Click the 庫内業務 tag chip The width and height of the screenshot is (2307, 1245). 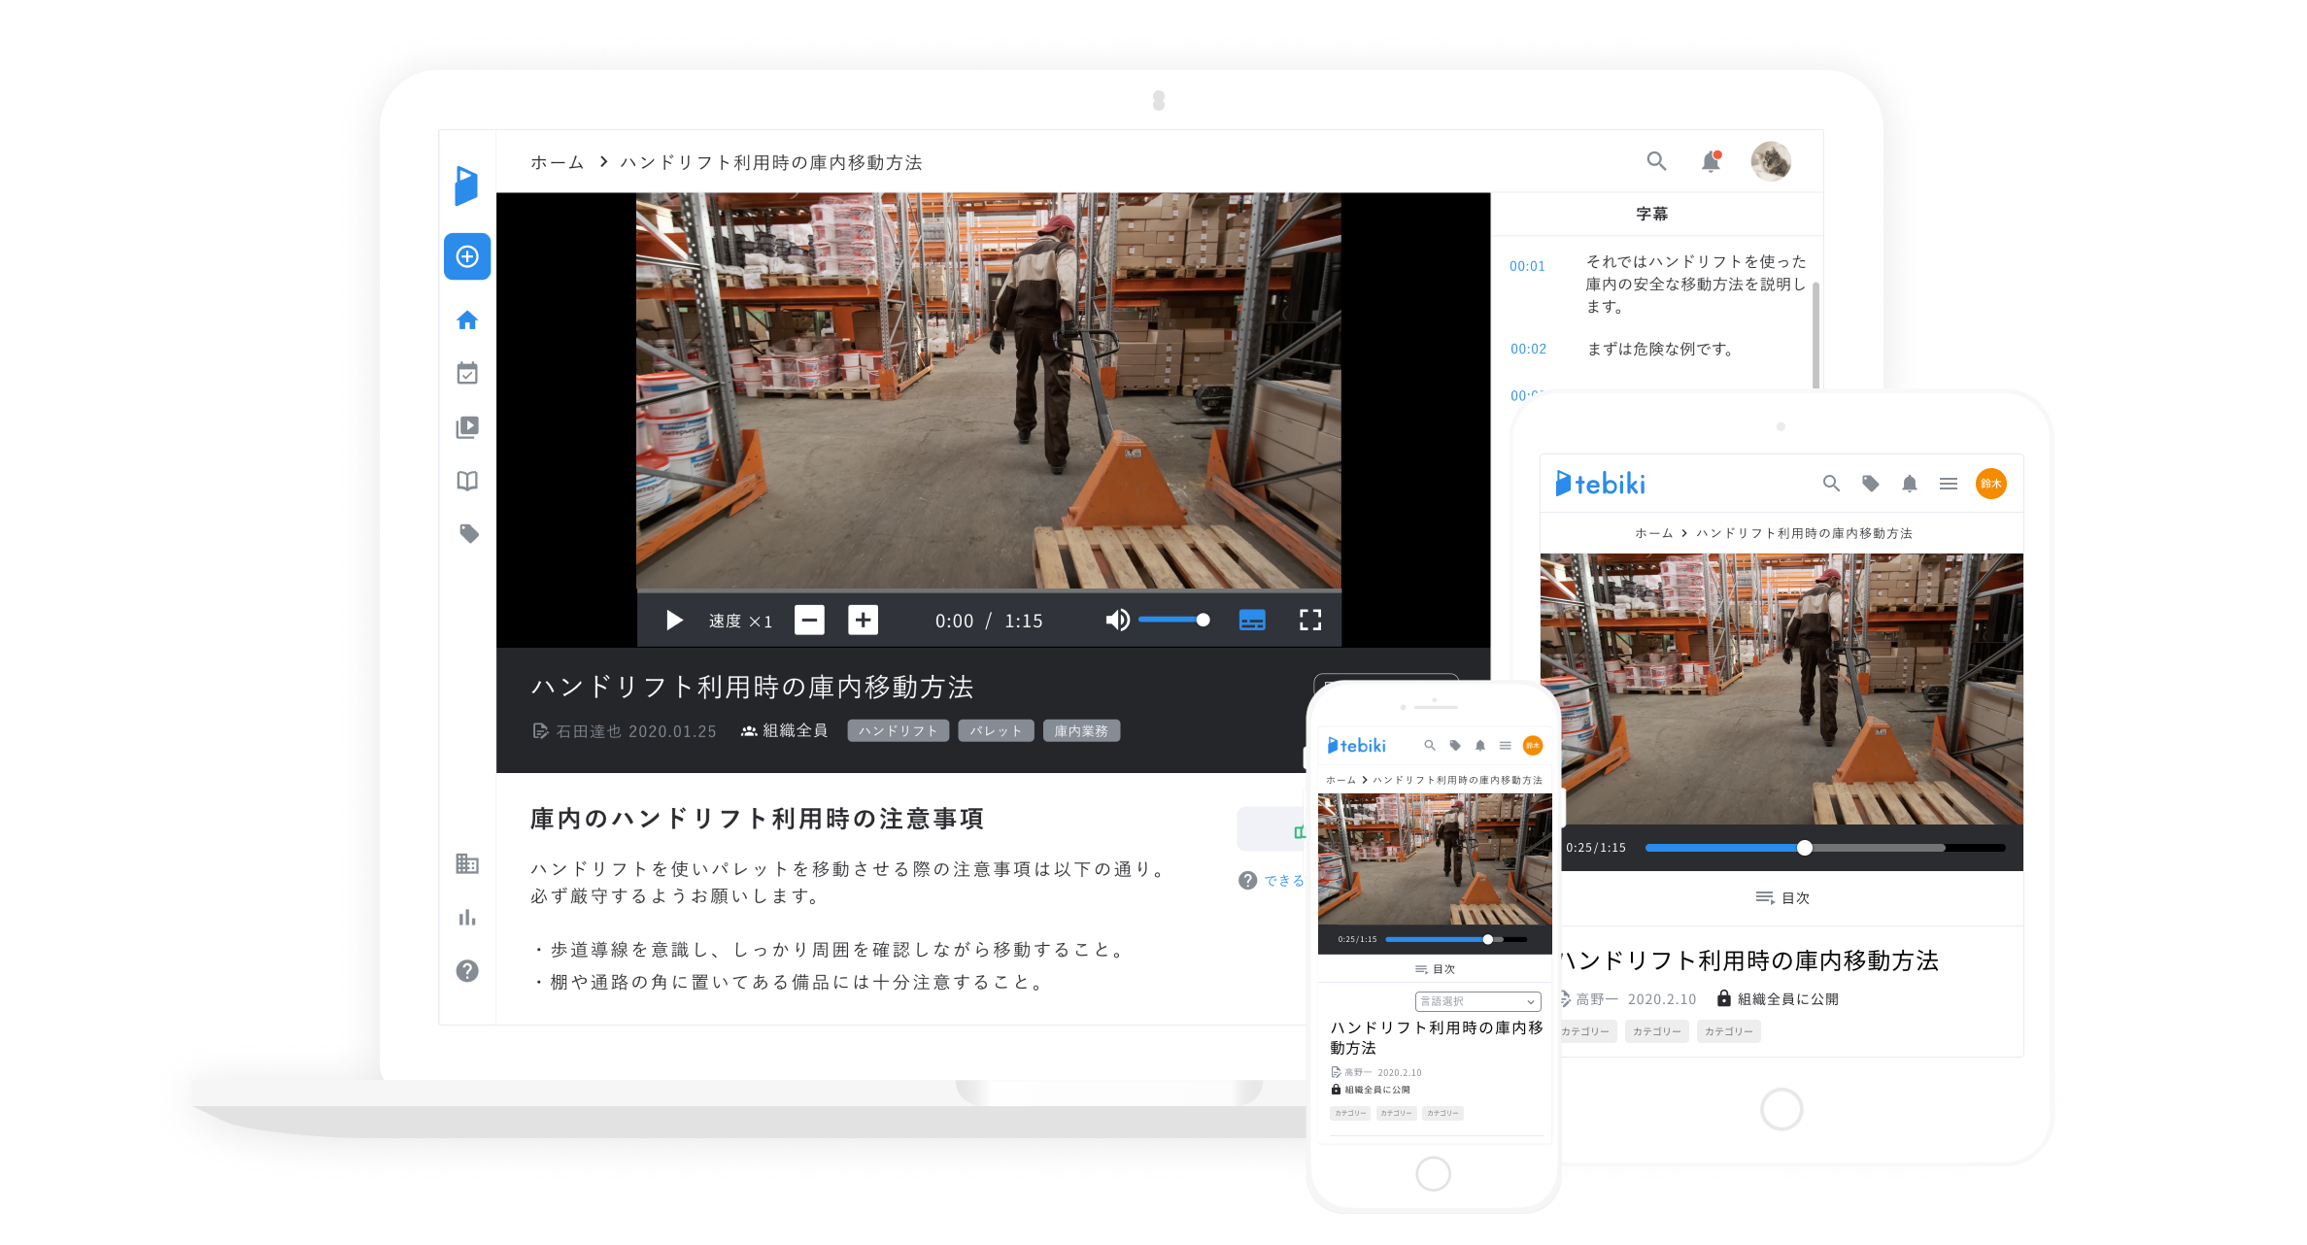(1081, 730)
